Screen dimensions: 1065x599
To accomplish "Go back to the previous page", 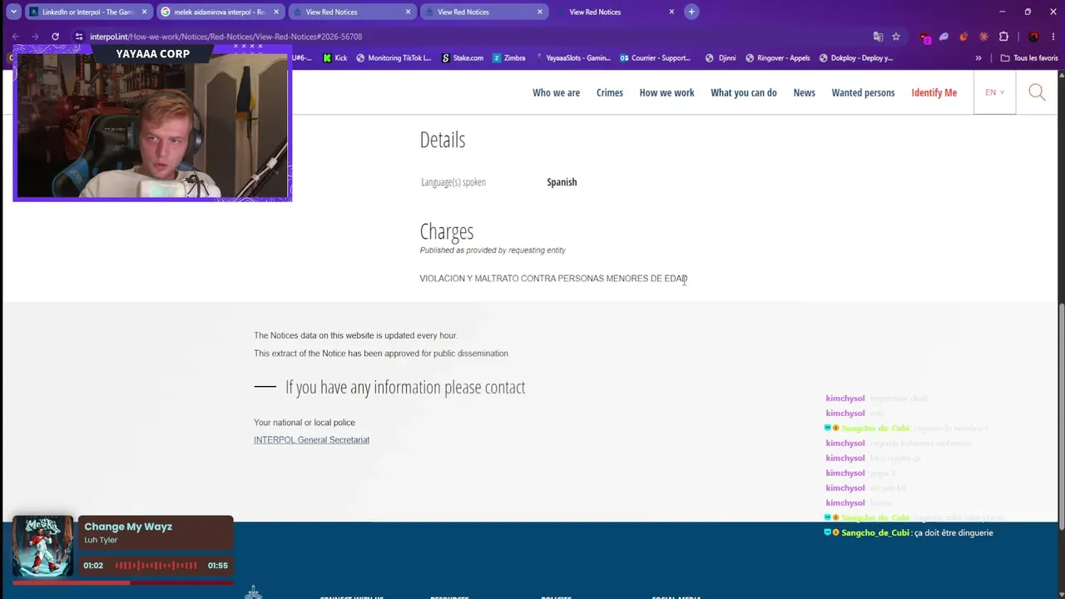I will pyautogui.click(x=15, y=37).
